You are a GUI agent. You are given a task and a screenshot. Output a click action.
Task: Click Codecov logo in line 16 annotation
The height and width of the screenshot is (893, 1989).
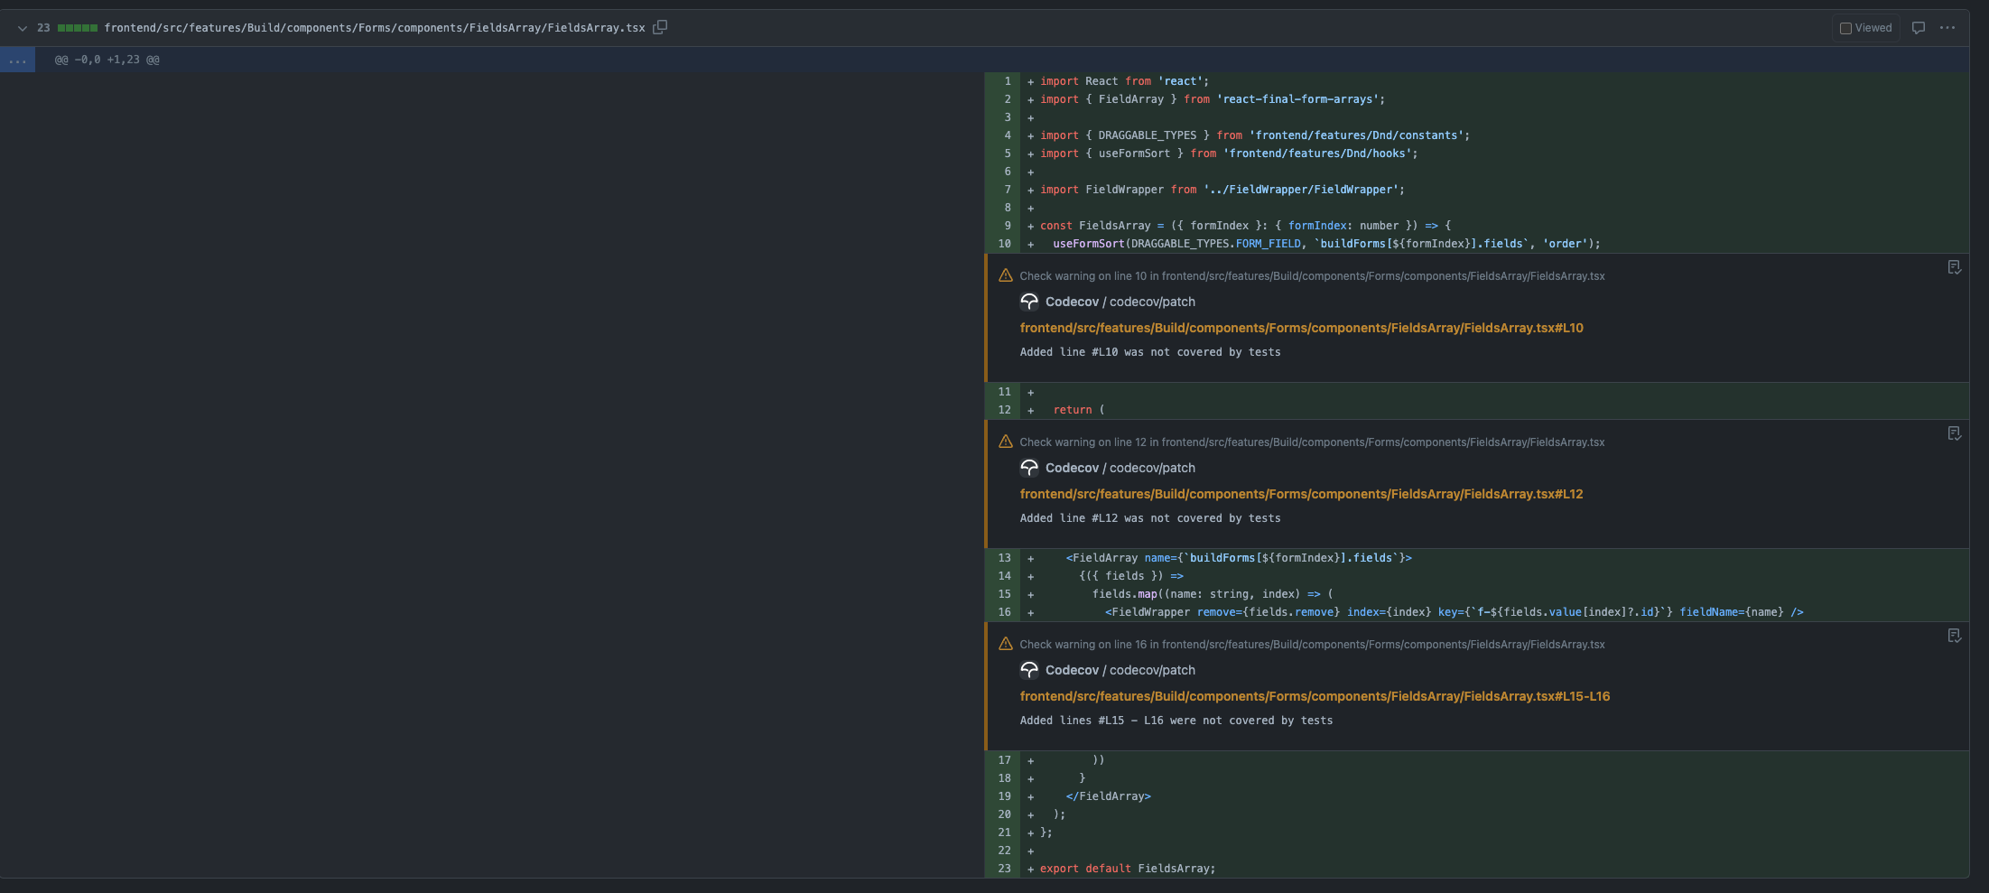tap(1029, 670)
